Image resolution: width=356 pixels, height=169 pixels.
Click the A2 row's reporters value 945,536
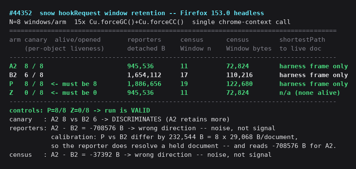tap(140, 66)
